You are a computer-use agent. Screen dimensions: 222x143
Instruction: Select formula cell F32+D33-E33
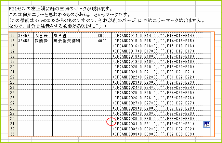[x=157, y=134]
